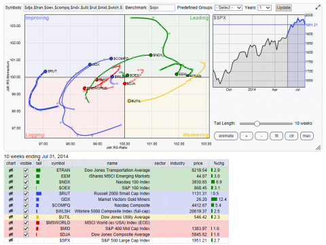Click the 12.4 percent change cell
Image resolution: width=326 pixels, height=245 pixels.
(219, 200)
